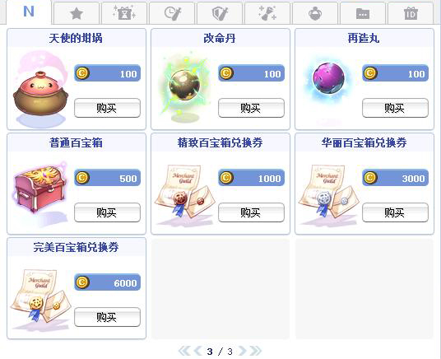Screen dimensions: 441x359
Task: Switch to the N new items tab
Action: pyautogui.click(x=29, y=12)
